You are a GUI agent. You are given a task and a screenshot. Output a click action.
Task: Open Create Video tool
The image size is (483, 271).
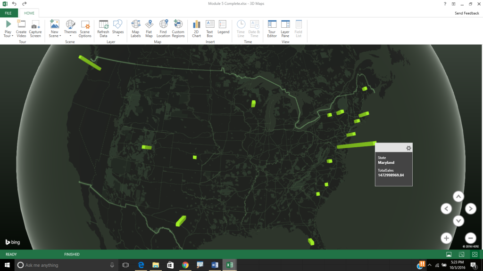point(21,29)
